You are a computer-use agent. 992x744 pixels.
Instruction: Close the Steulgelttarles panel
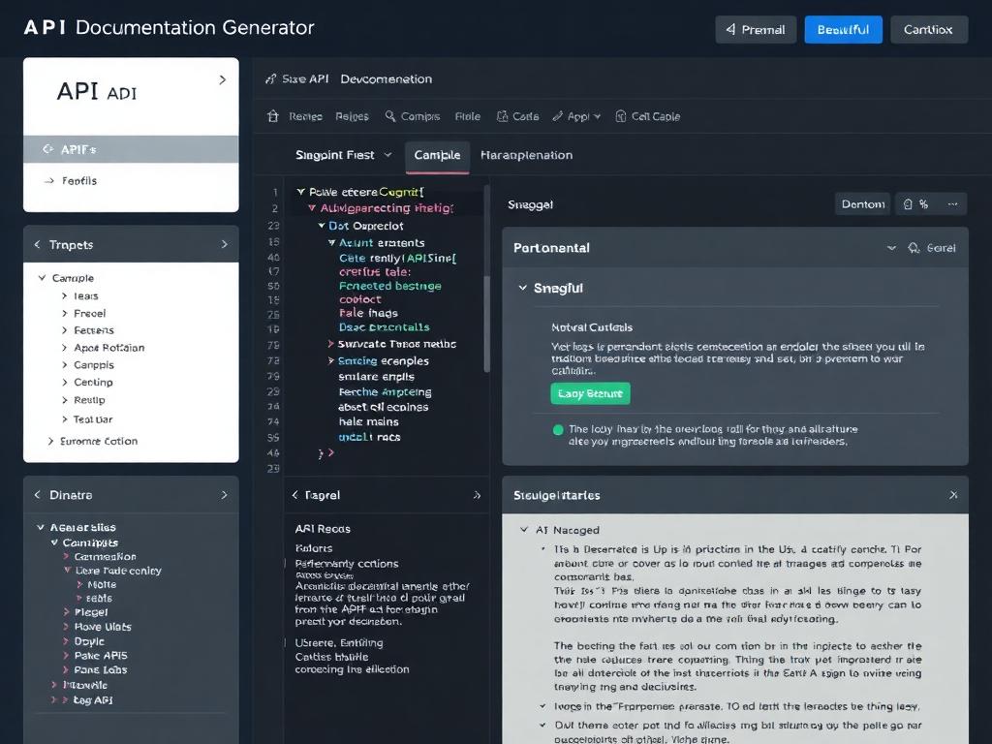(x=953, y=495)
